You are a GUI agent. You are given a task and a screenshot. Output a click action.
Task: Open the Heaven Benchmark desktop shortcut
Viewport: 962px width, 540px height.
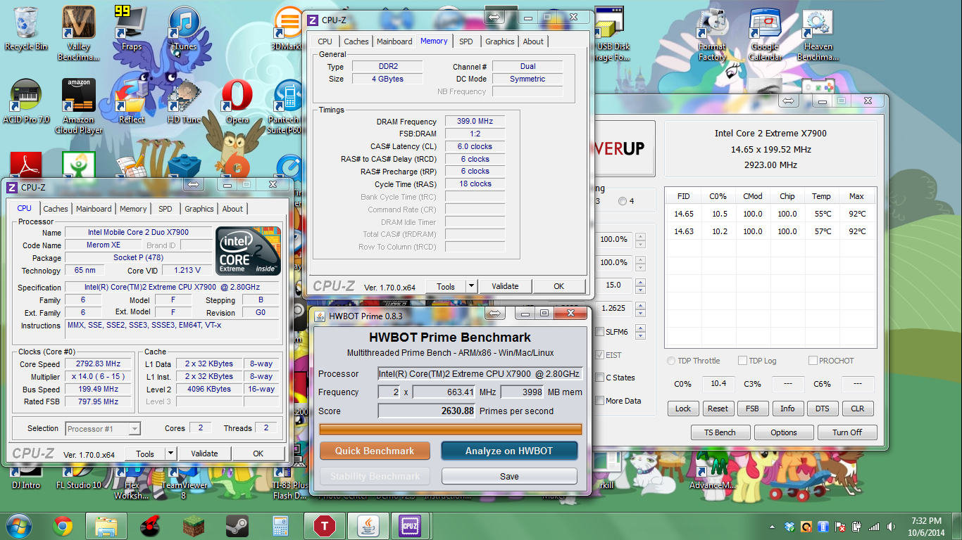818,32
